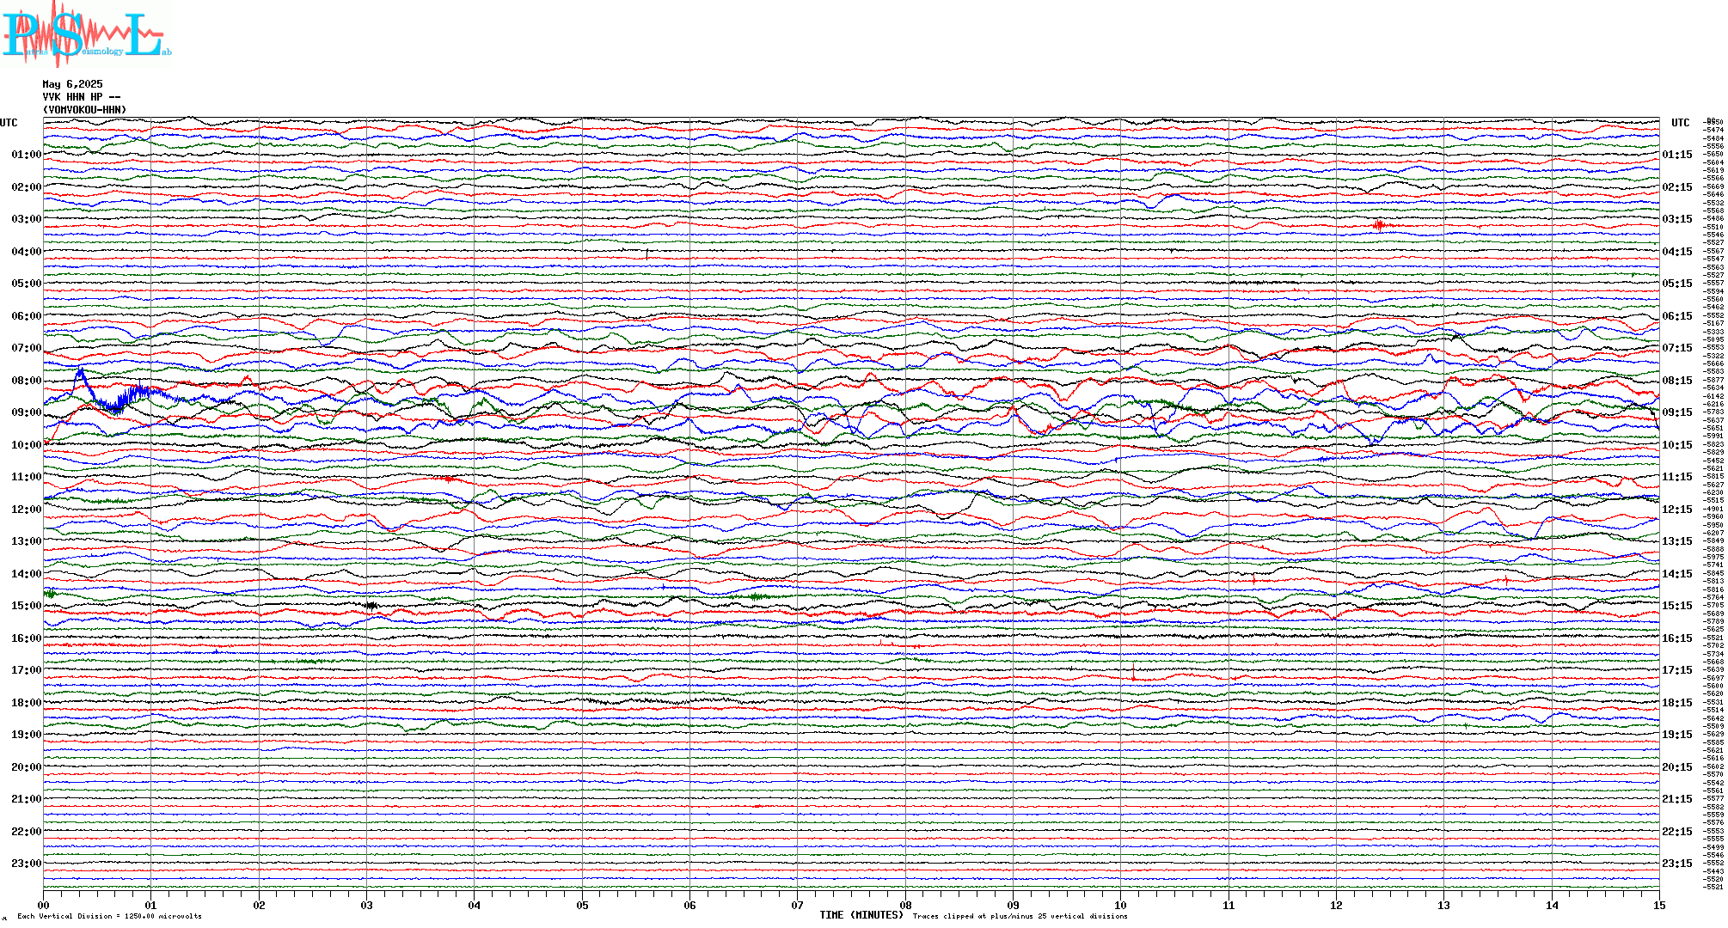This screenshot has width=1728, height=928.
Task: Click the '04:00' hour label
Action: click(x=27, y=252)
